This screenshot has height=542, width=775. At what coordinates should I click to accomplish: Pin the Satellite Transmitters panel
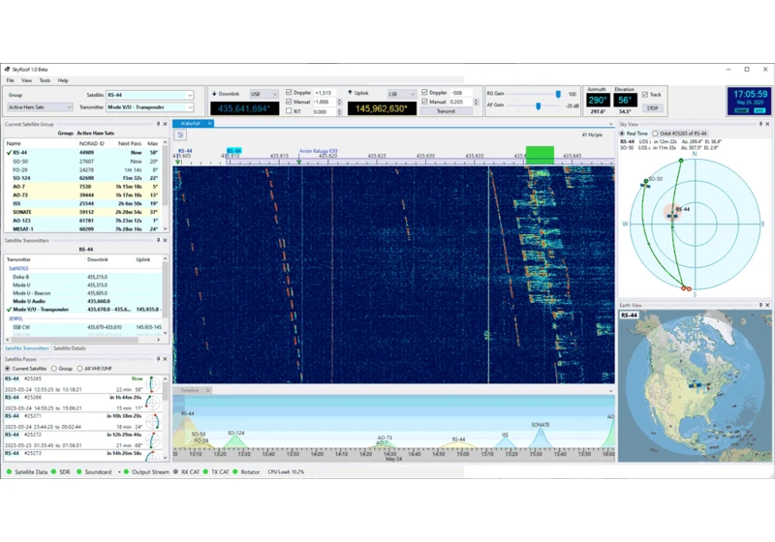point(158,240)
